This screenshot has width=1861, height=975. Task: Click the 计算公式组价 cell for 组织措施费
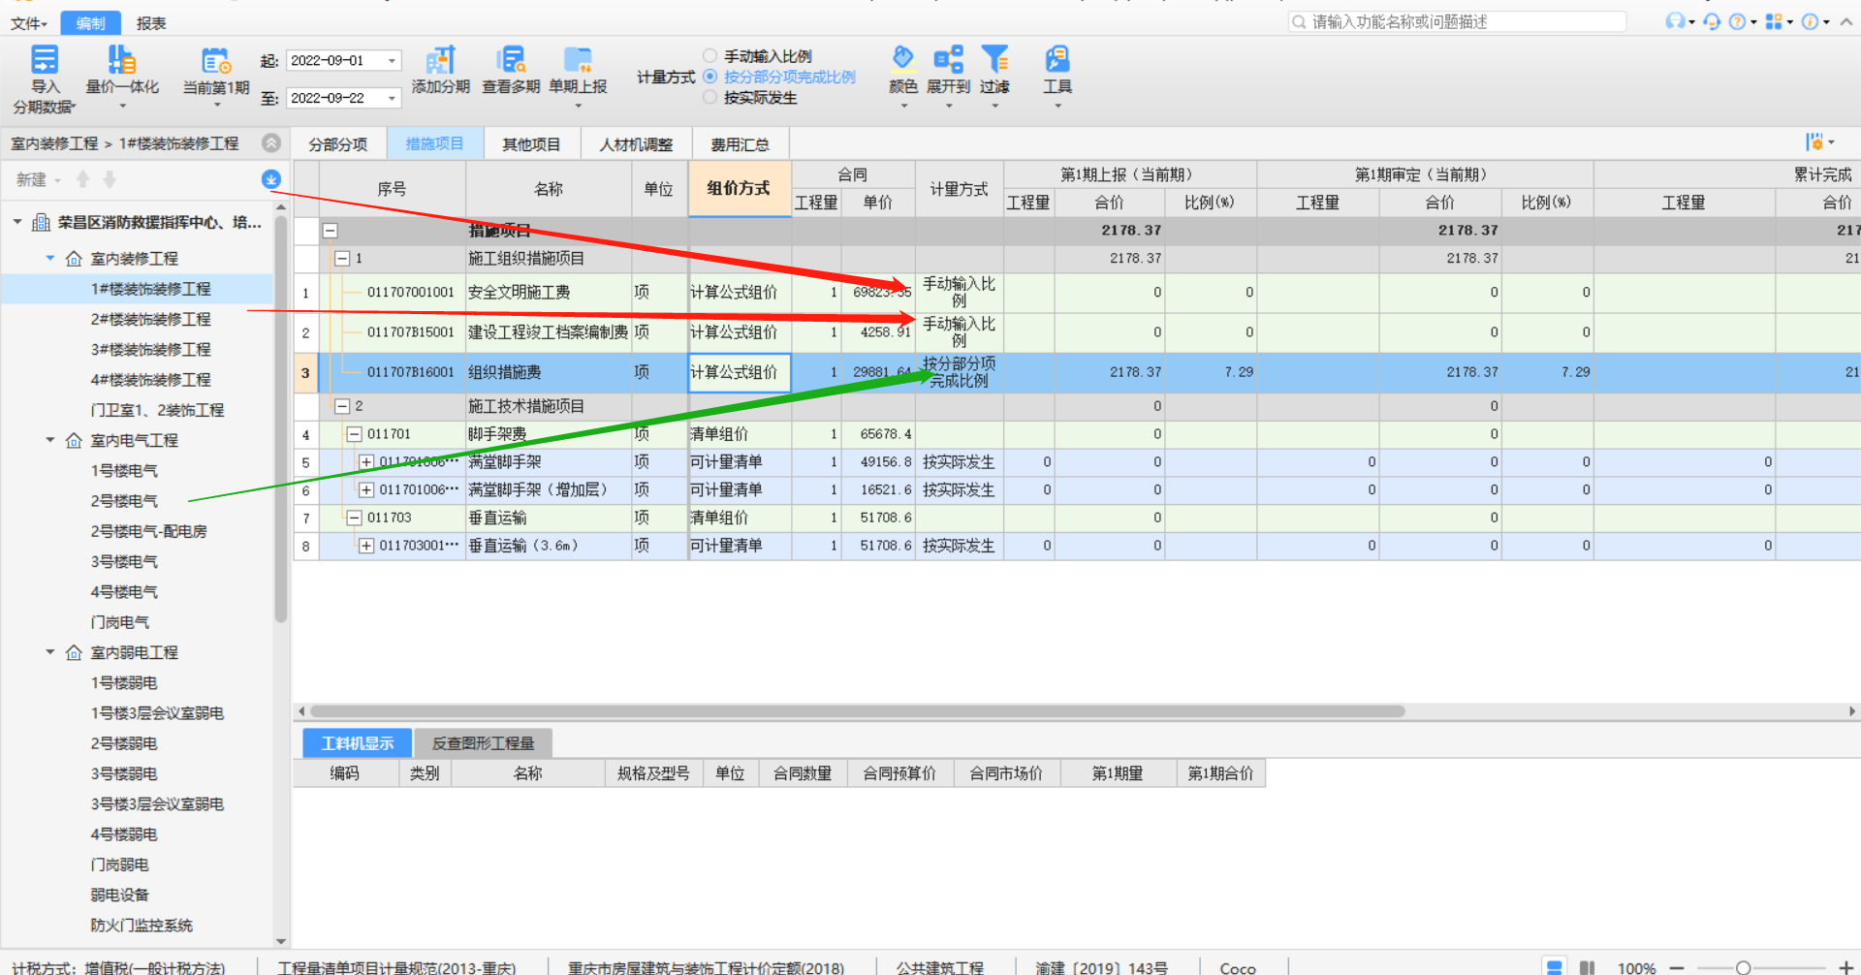click(x=740, y=372)
